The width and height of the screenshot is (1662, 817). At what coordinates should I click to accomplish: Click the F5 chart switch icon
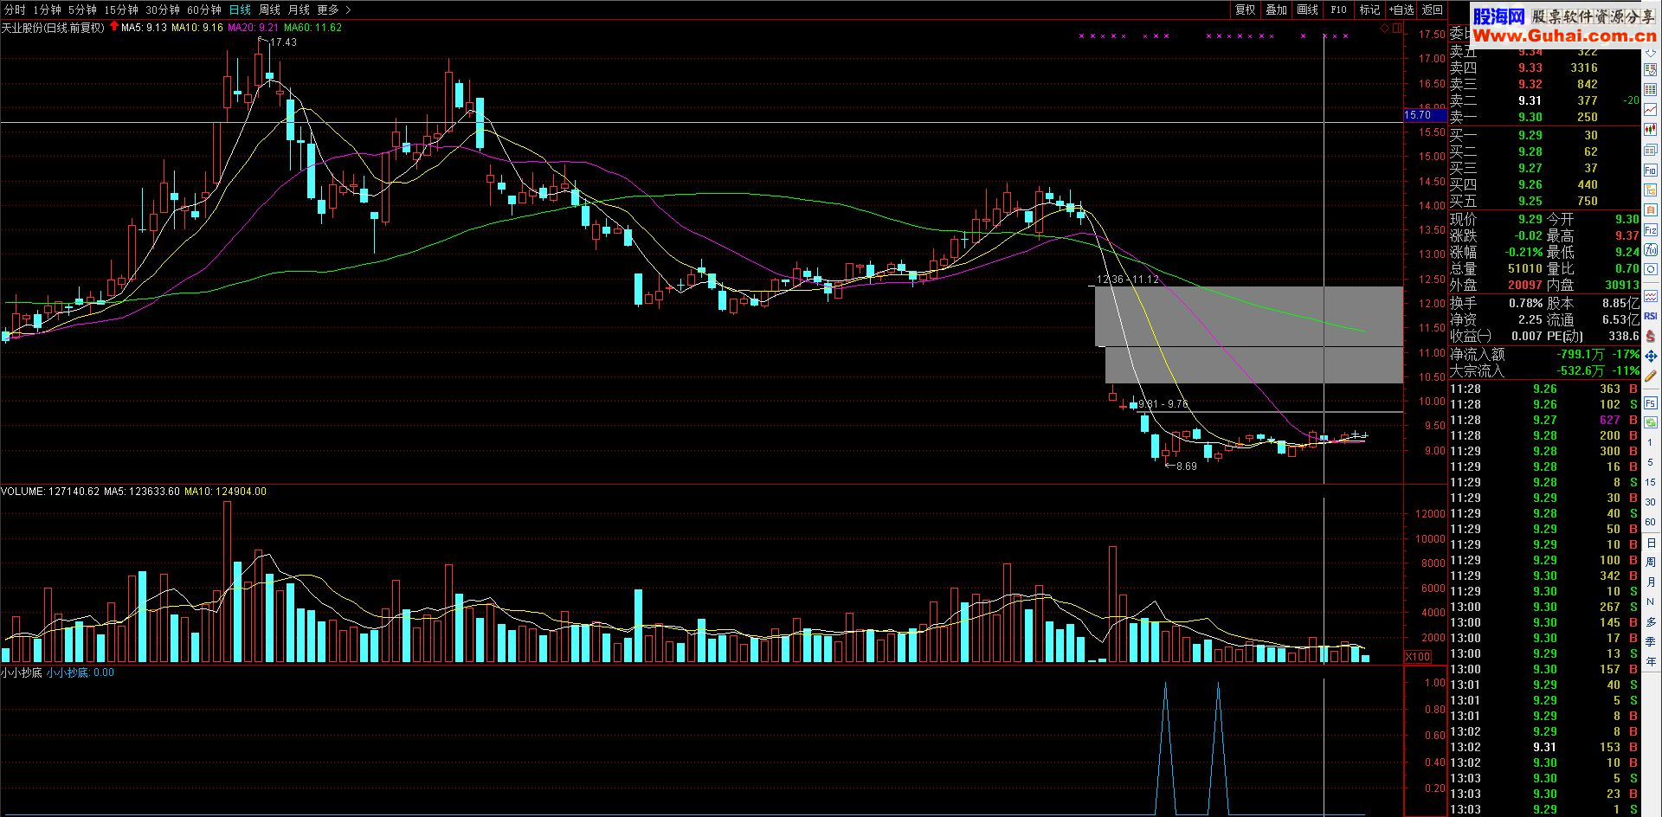pos(1651,403)
